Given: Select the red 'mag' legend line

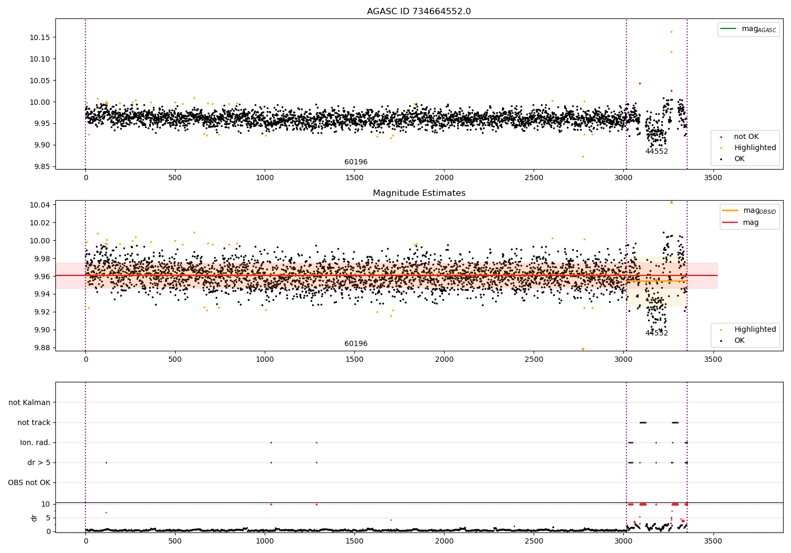Looking at the screenshot, I should [730, 222].
